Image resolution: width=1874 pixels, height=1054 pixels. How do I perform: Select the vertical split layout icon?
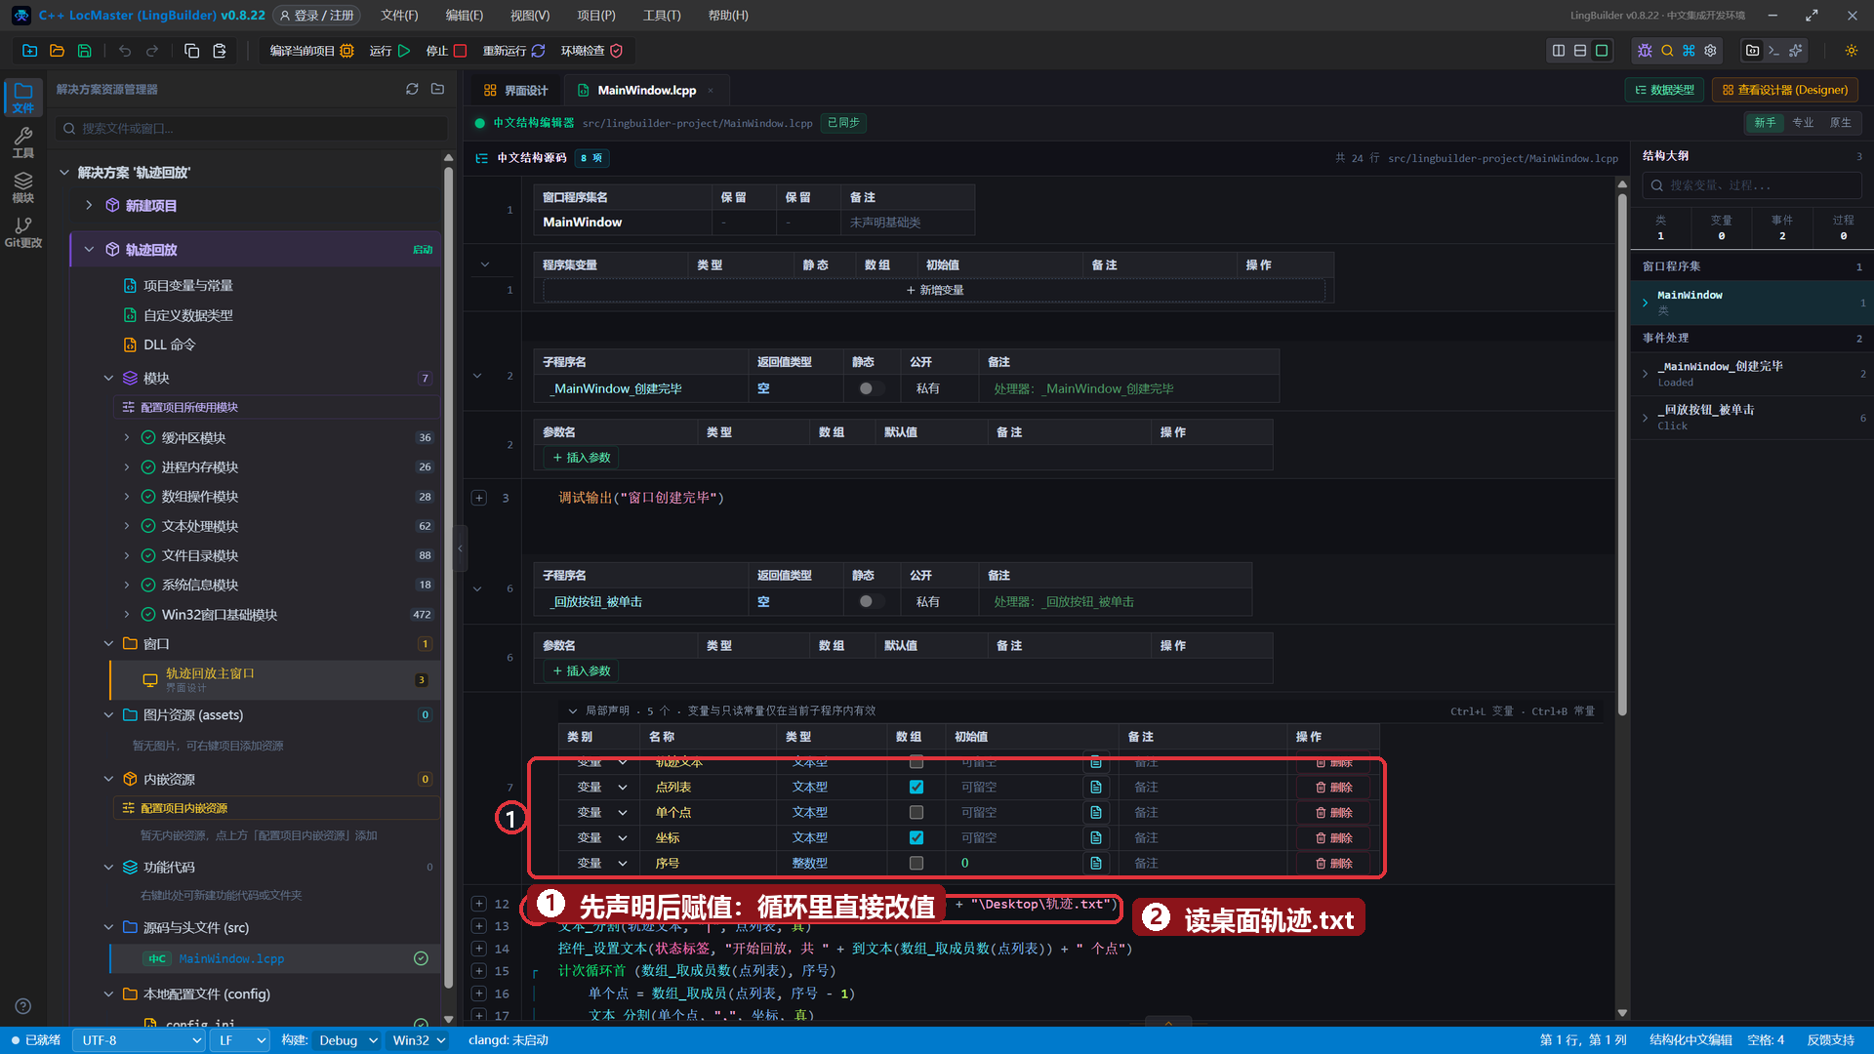1559,51
